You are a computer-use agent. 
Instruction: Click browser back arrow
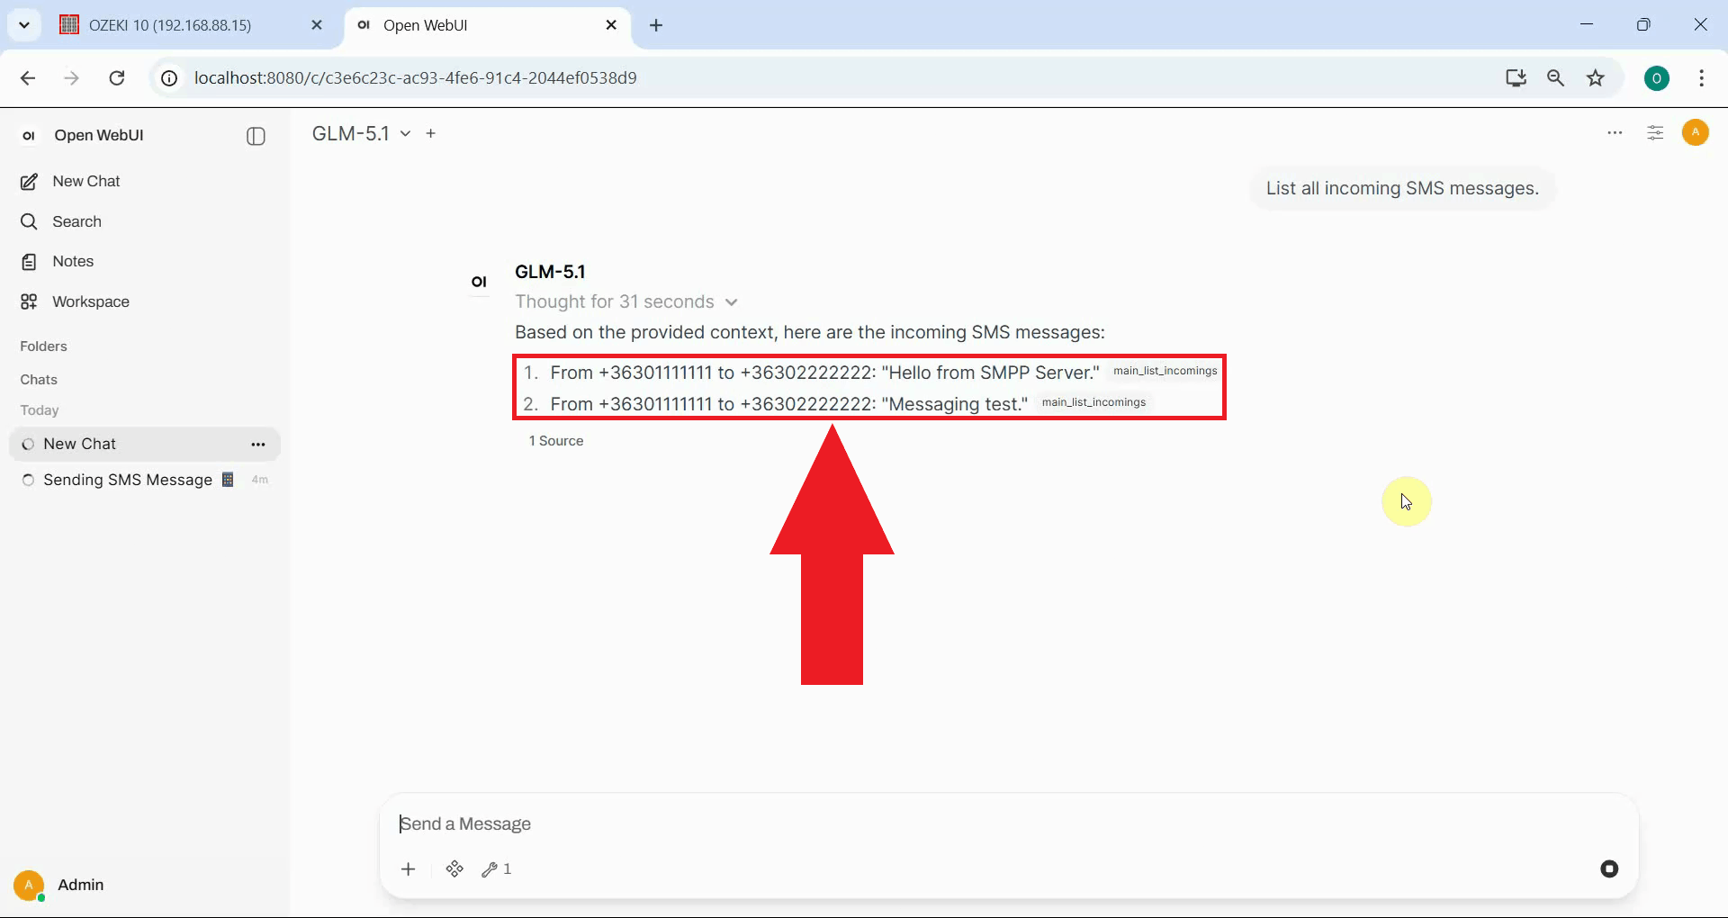[28, 78]
